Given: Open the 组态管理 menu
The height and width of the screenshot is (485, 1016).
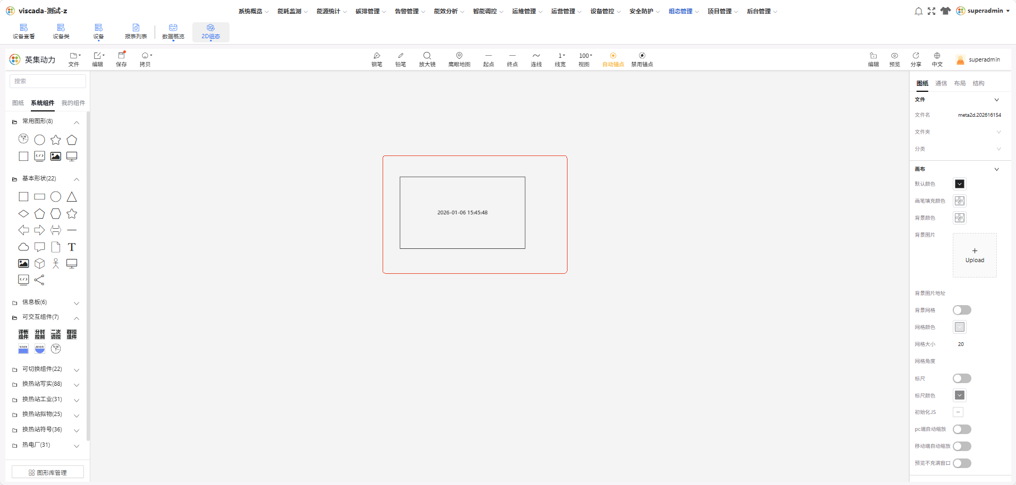Looking at the screenshot, I should click(683, 11).
